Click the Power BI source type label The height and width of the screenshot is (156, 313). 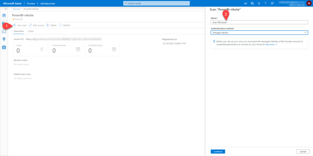[19, 19]
